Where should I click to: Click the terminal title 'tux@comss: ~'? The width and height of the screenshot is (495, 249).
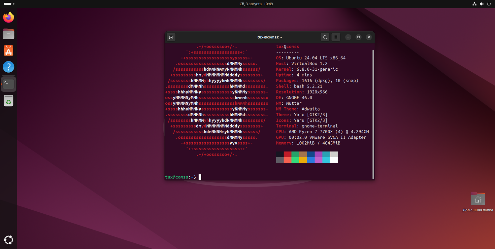270,37
